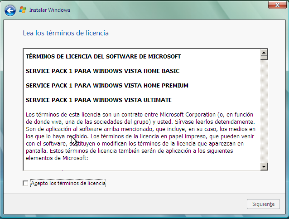This screenshot has width=289, height=219.
Task: Click the 'WINDOWS VISTA HOME BASIC' line
Action: (103, 71)
